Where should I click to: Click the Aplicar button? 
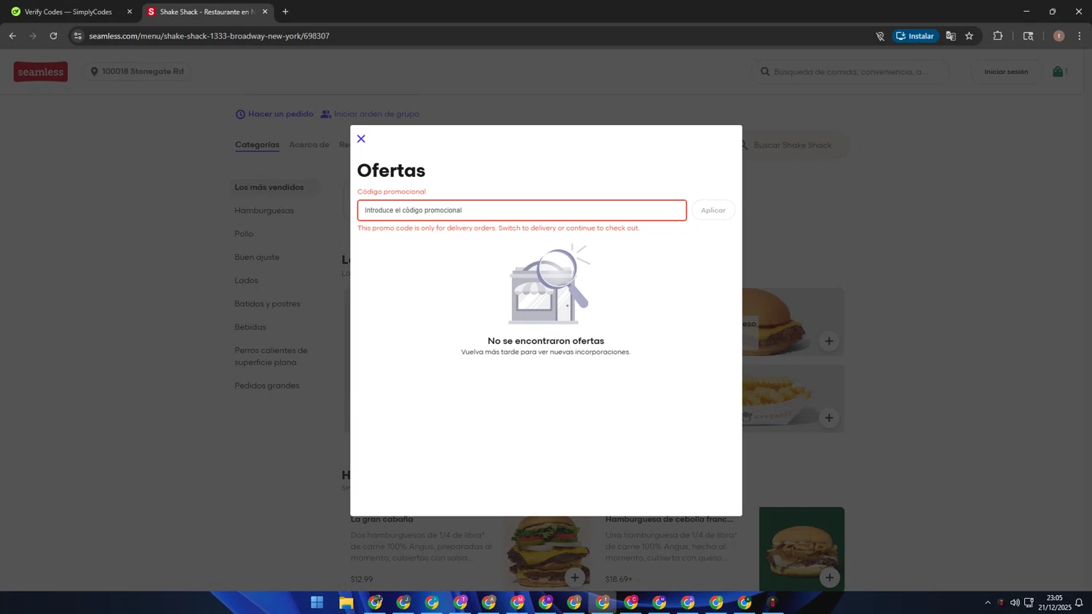tap(713, 210)
